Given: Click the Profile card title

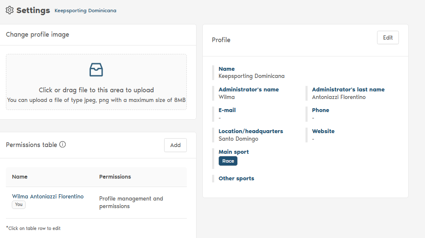Looking at the screenshot, I should point(221,40).
